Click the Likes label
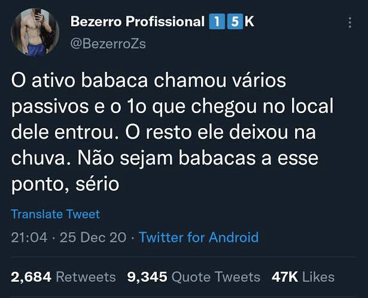Viewport: 368px width, 298px height. [318, 276]
